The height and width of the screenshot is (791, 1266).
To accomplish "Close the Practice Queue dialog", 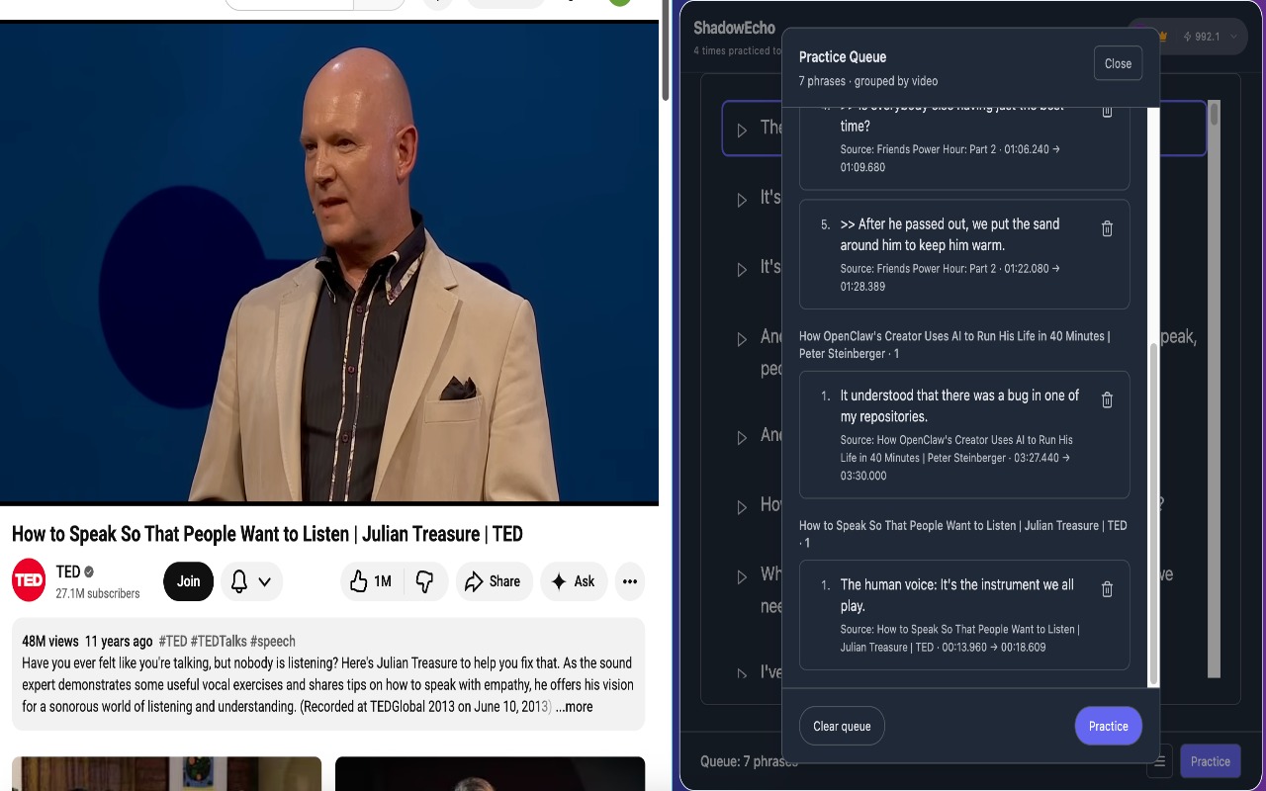I will pos(1118,63).
